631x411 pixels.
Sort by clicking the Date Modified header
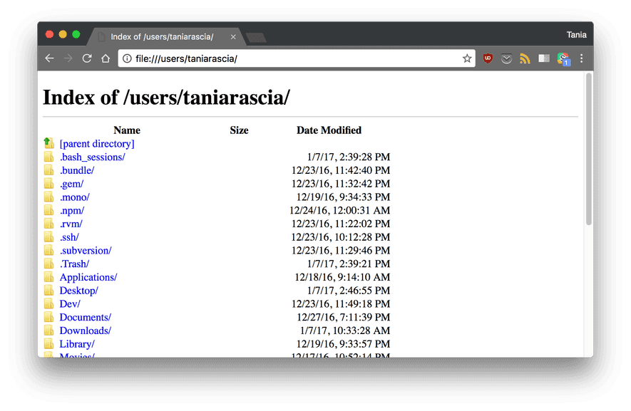tap(329, 130)
